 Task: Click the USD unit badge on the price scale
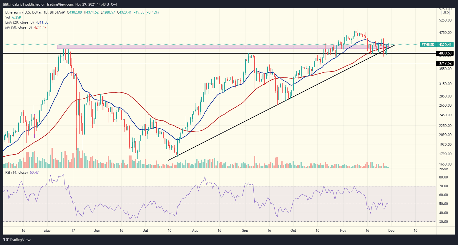click(x=446, y=12)
